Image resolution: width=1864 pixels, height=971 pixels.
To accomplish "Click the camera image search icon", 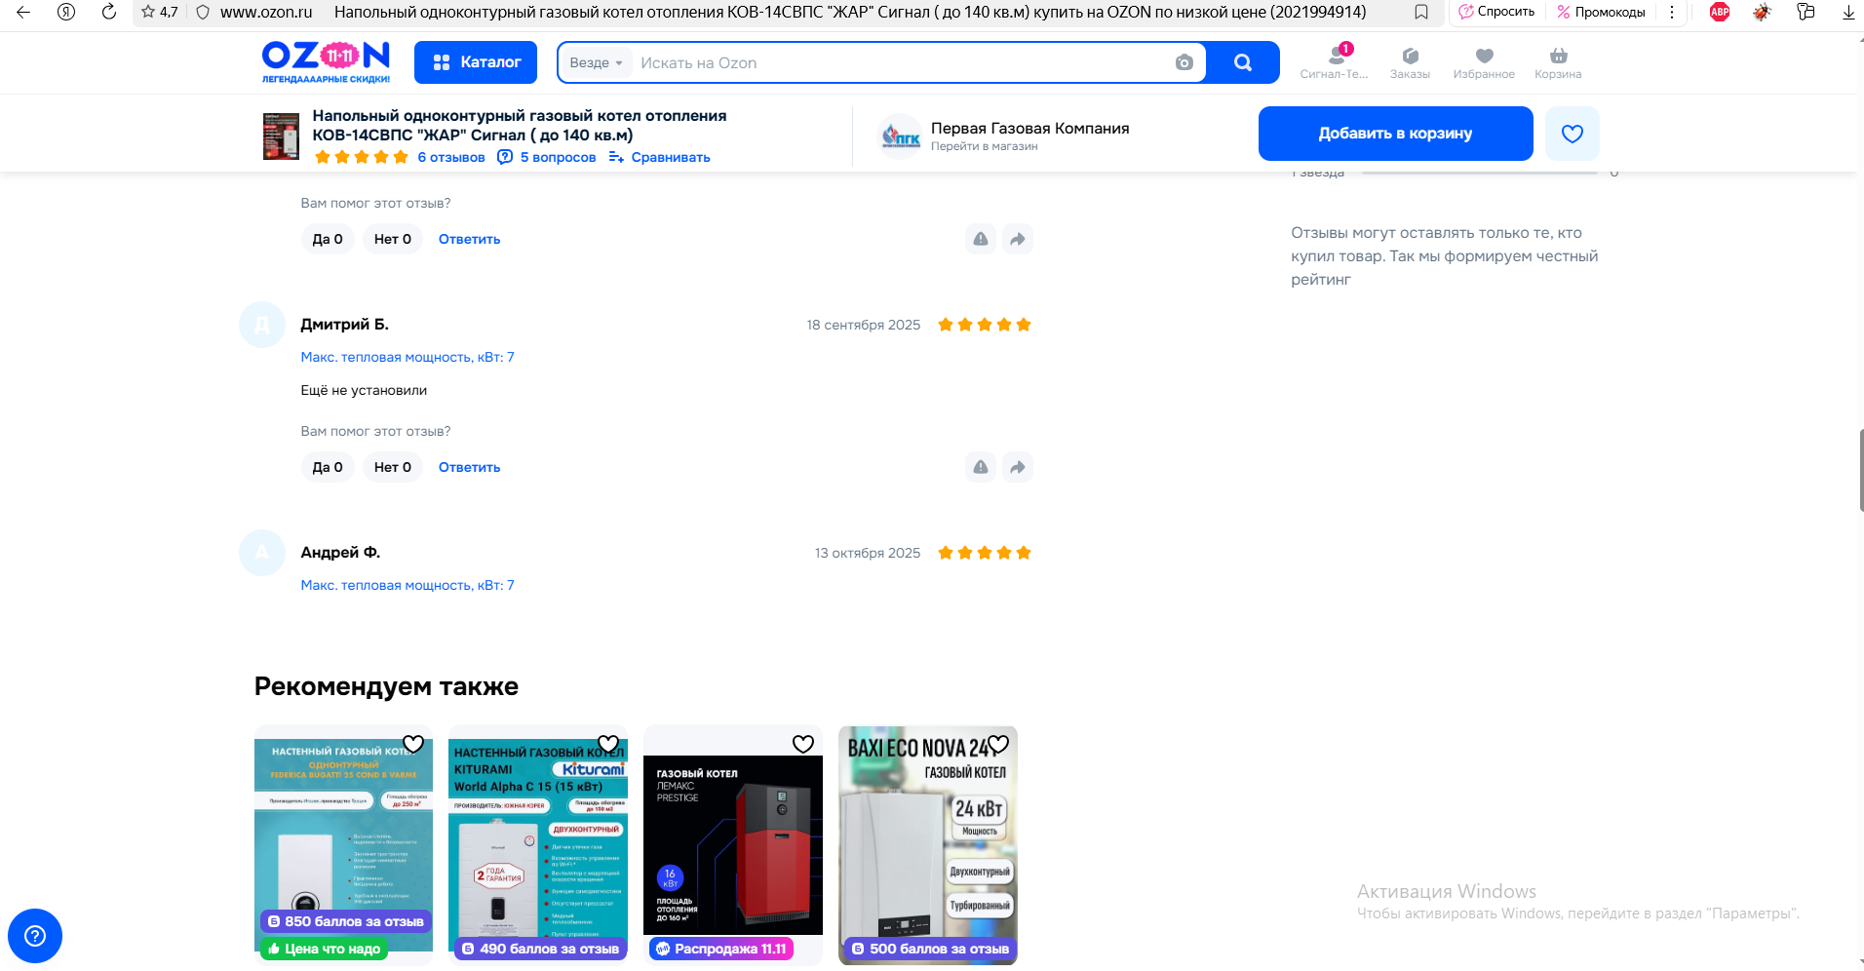I will click(x=1184, y=62).
